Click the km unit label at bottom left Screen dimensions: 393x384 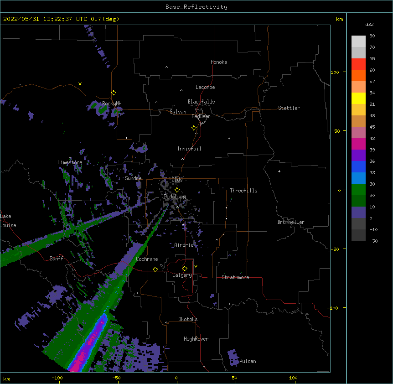tap(7, 379)
